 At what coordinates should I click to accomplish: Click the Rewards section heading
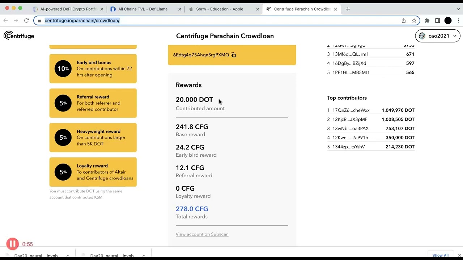(x=188, y=85)
